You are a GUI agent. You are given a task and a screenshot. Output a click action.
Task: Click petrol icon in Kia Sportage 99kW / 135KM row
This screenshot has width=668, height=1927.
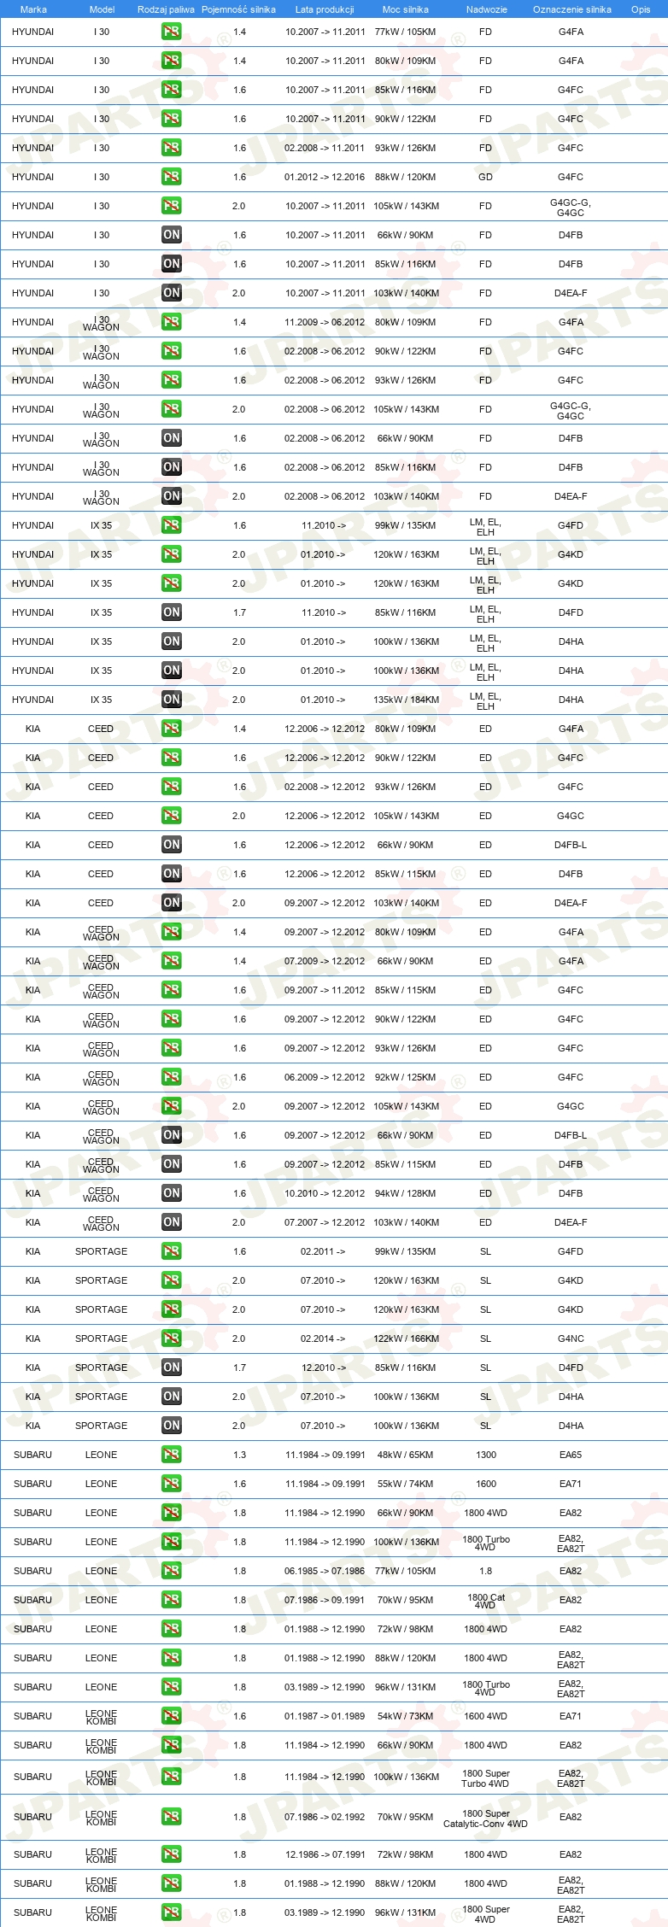tap(171, 1251)
